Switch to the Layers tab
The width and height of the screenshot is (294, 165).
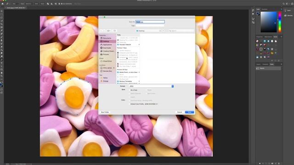[259, 64]
